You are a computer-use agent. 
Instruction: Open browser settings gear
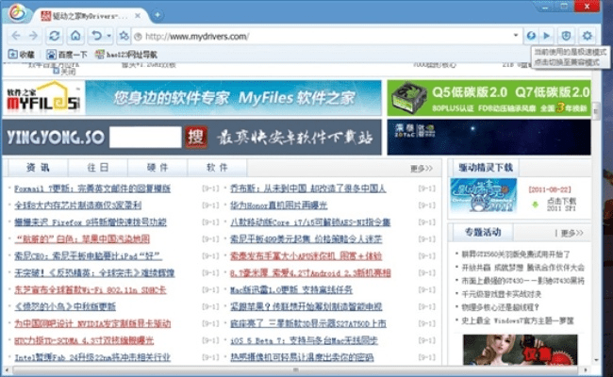click(587, 36)
